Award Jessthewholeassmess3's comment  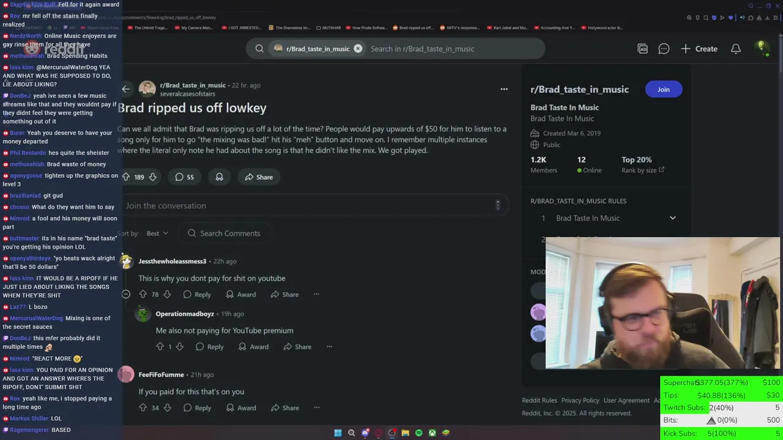point(241,295)
